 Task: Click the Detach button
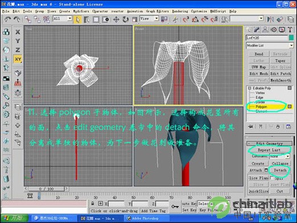280,170
